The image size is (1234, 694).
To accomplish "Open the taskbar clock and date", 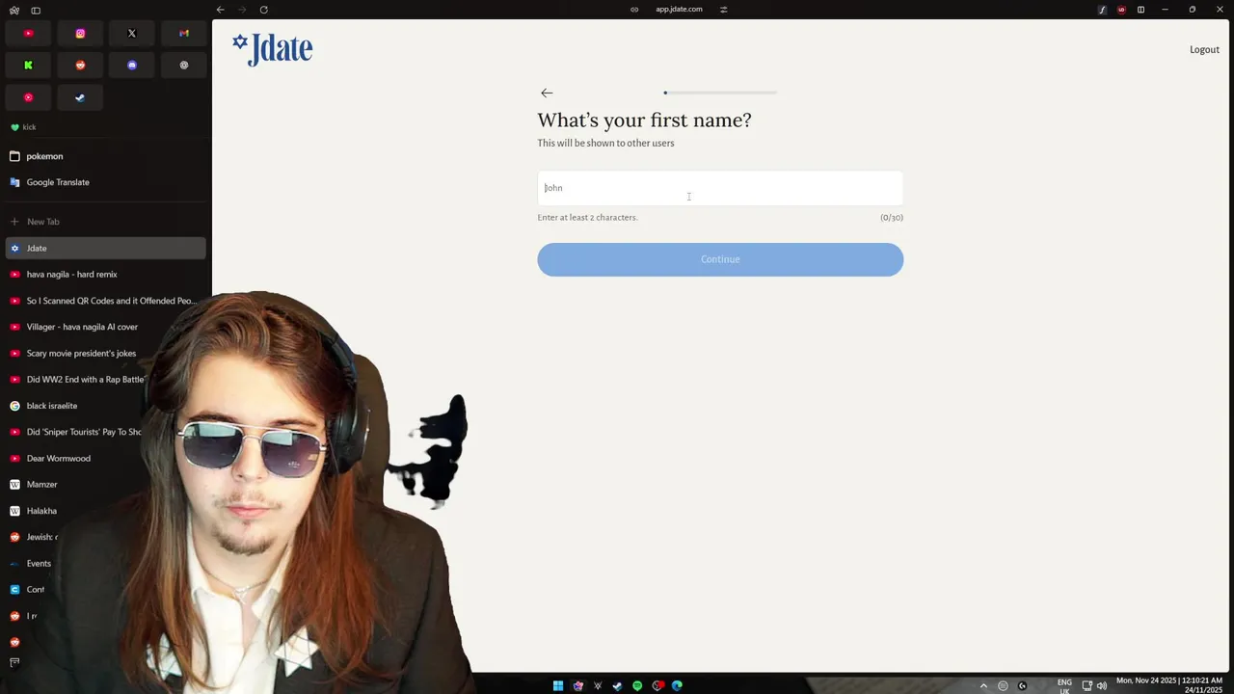I will click(x=1171, y=685).
